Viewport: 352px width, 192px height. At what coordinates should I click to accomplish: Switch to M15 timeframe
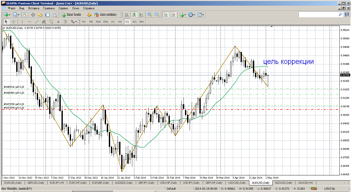coord(98,22)
